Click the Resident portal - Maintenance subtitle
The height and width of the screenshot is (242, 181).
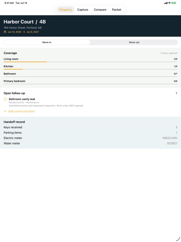pos(24,102)
